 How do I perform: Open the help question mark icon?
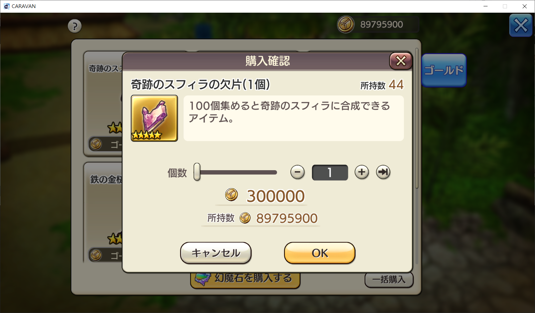coord(75,26)
